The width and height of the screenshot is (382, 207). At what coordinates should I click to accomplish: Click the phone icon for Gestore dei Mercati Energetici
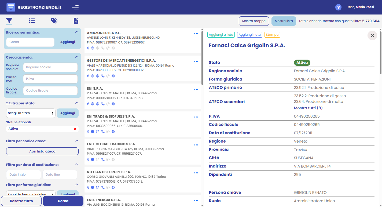click(103, 76)
